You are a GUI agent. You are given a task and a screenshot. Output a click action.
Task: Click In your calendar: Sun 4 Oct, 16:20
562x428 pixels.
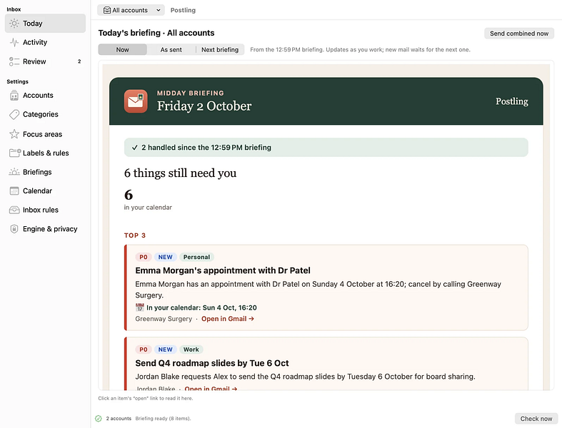click(201, 307)
